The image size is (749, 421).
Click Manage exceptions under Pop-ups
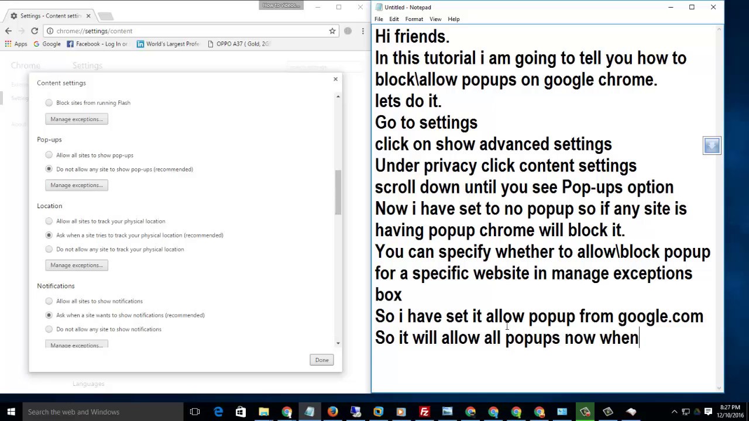tap(77, 185)
